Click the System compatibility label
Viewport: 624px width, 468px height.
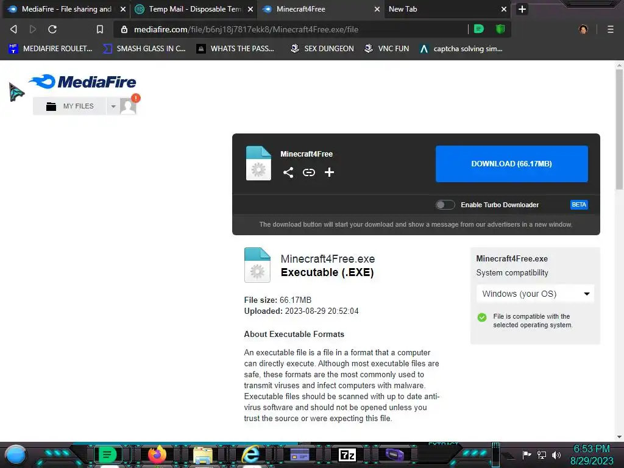tap(512, 272)
